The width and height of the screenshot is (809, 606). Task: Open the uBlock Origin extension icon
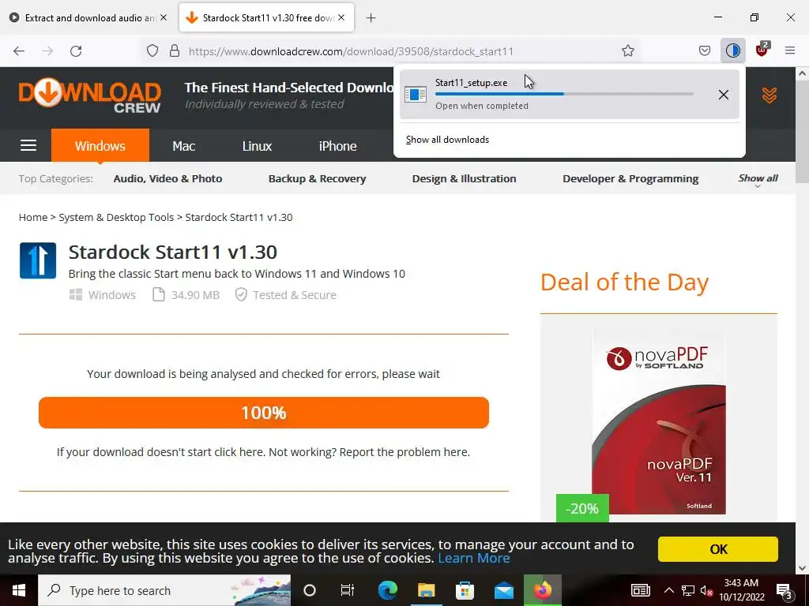tap(762, 50)
